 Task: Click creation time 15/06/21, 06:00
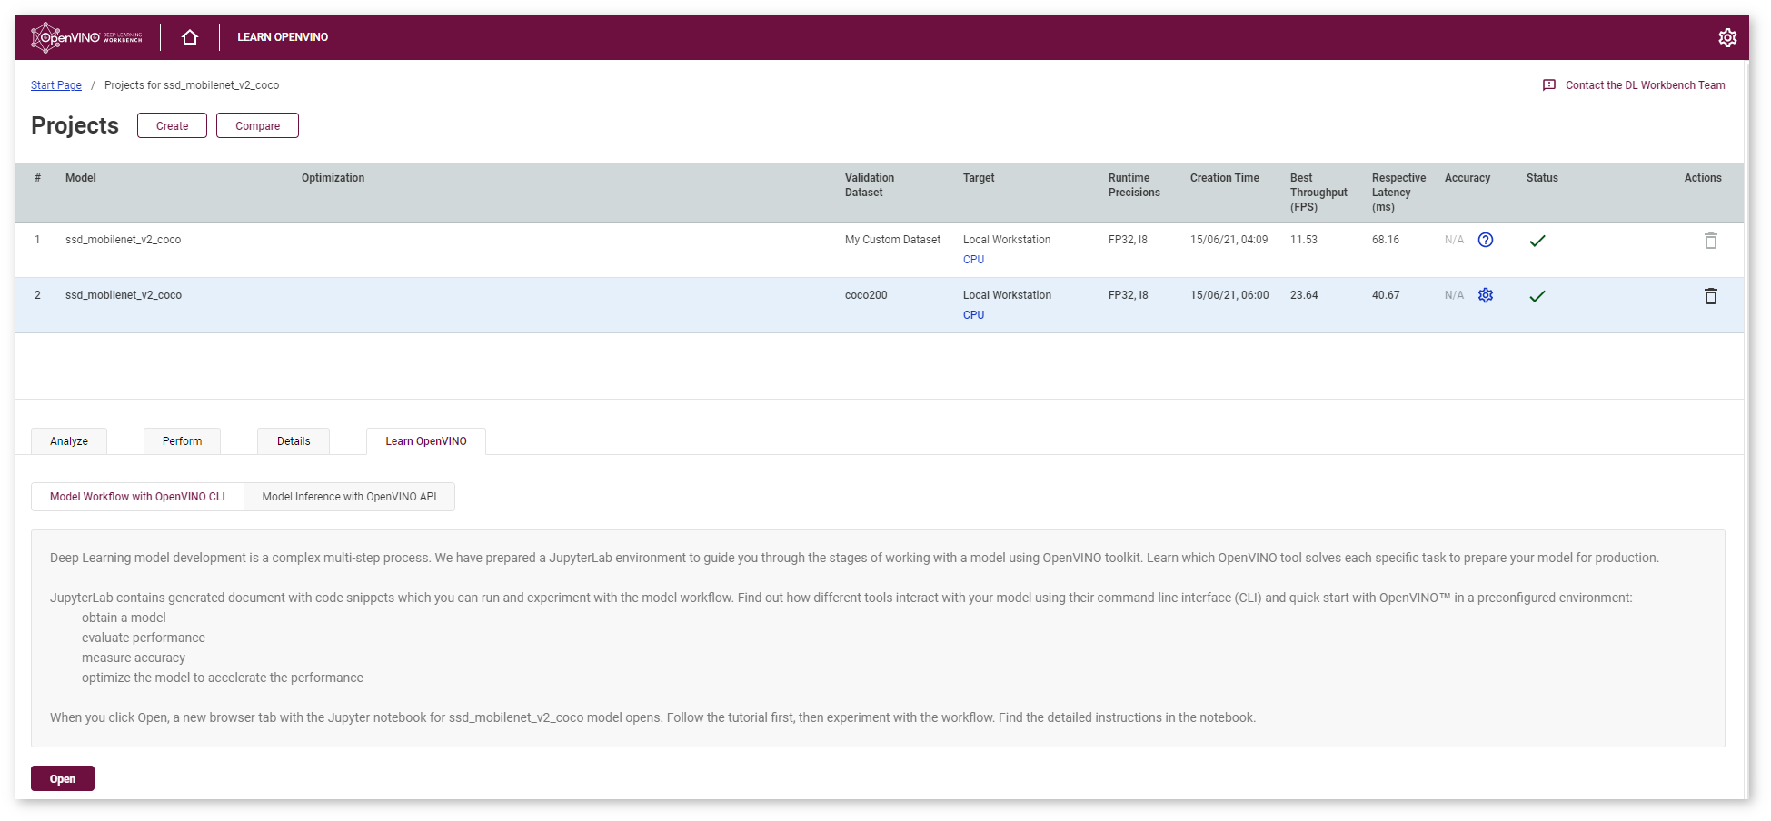[x=1229, y=295]
